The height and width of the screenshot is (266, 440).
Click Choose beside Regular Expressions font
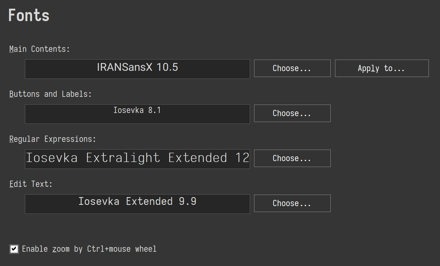[x=292, y=158]
